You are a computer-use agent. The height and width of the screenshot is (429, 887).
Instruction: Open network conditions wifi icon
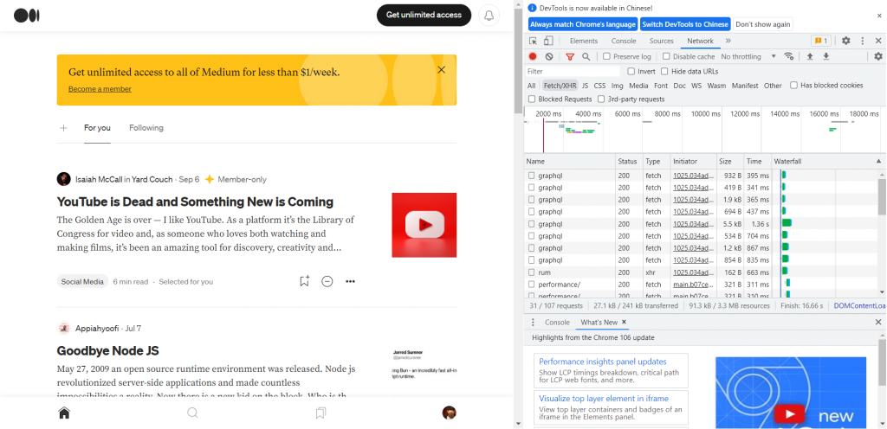coord(788,56)
